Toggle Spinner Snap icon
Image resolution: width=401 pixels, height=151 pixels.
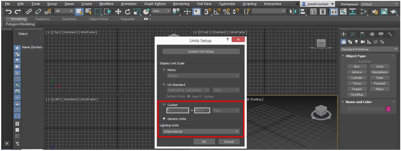coord(236,11)
